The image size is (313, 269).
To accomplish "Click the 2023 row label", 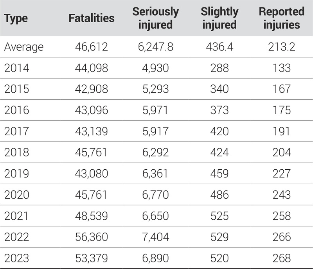I will click(16, 258).
